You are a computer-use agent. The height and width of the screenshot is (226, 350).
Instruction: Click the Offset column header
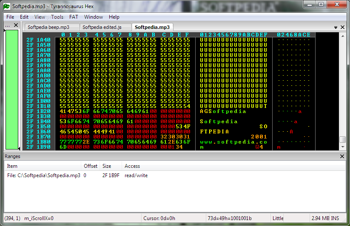(x=91, y=166)
